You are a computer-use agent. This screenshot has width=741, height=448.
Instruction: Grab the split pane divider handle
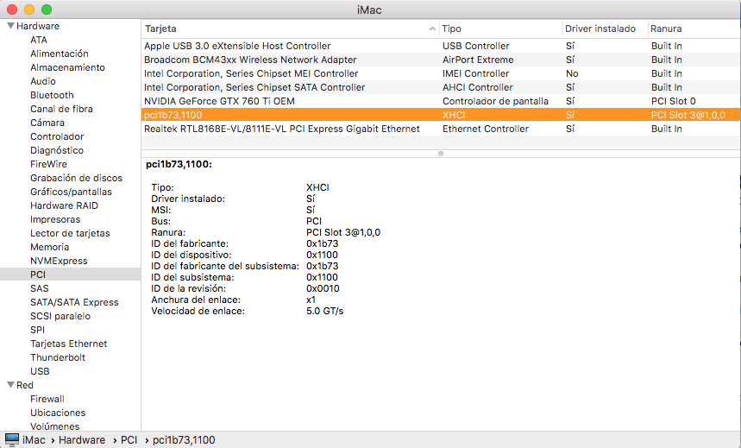pos(441,154)
